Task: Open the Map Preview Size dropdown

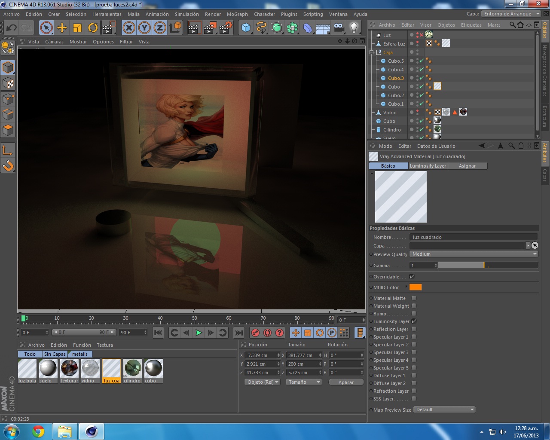Action: click(x=444, y=410)
